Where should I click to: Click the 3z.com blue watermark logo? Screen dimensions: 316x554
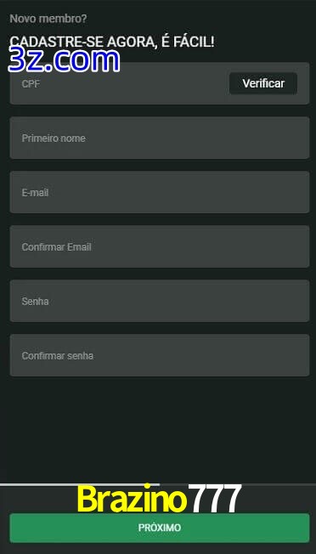[64, 60]
